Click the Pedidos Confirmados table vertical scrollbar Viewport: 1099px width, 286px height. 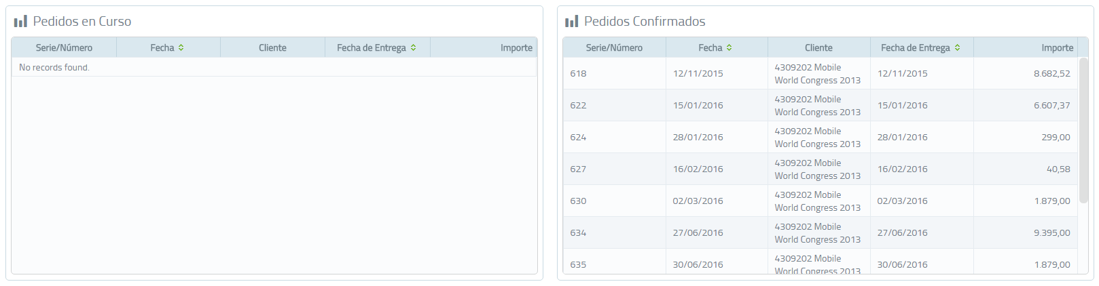pos(1083,136)
